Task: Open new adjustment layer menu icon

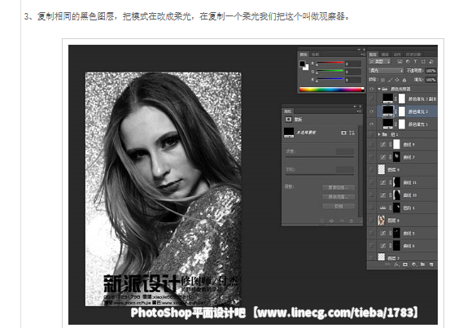Action: pos(414,265)
